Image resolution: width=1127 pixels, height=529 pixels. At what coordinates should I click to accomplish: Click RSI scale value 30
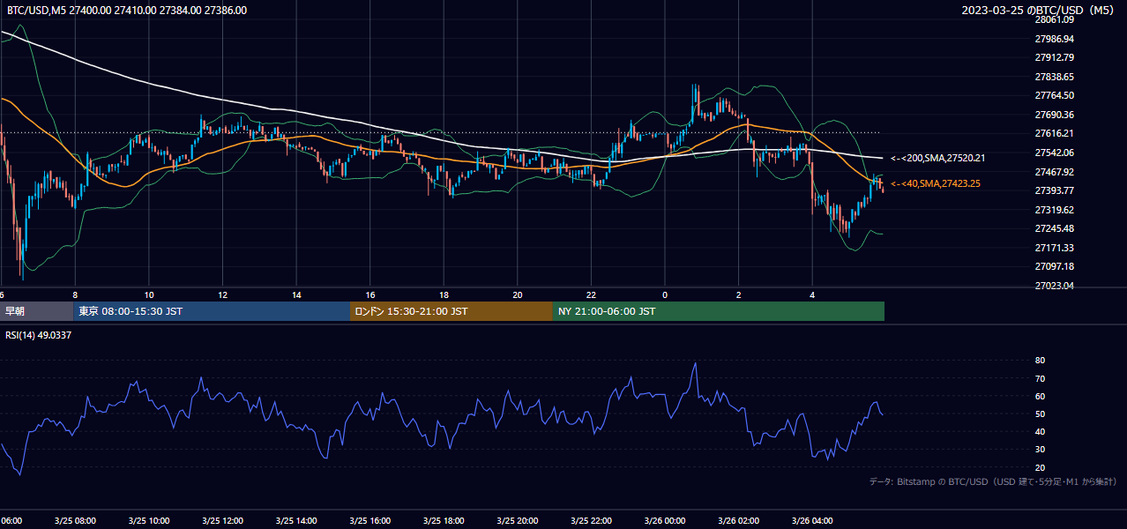(x=1041, y=450)
